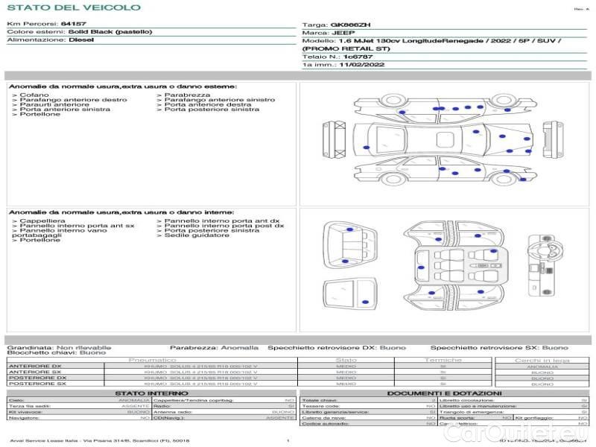Click the upper side-view car diagram

pyautogui.click(x=445, y=109)
